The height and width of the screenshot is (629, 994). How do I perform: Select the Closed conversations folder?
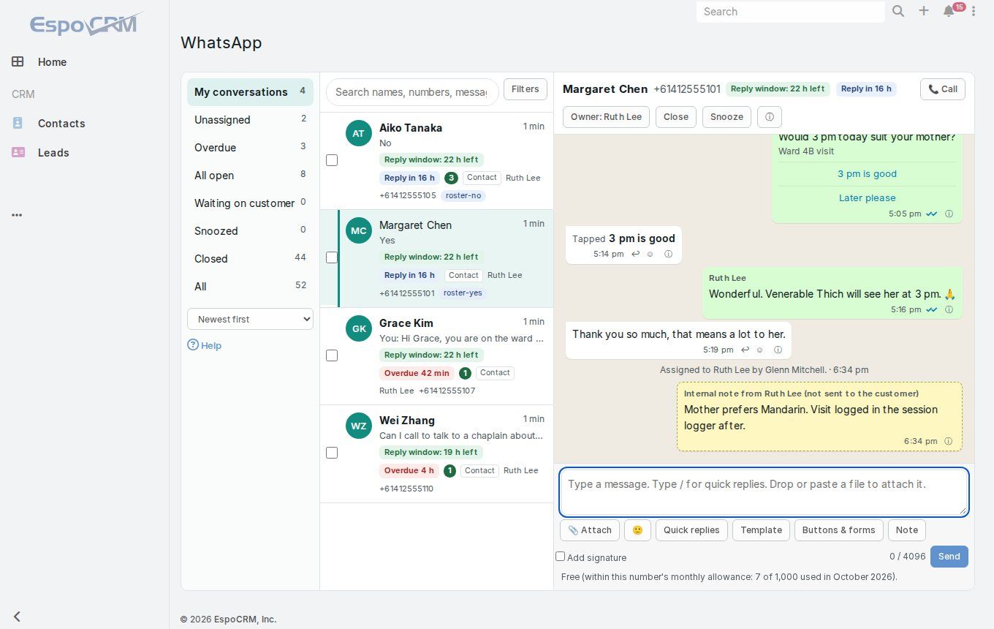pyautogui.click(x=250, y=259)
